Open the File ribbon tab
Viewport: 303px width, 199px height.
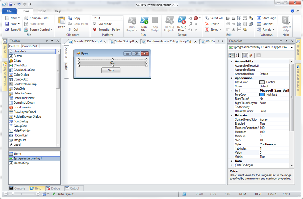[9, 11]
